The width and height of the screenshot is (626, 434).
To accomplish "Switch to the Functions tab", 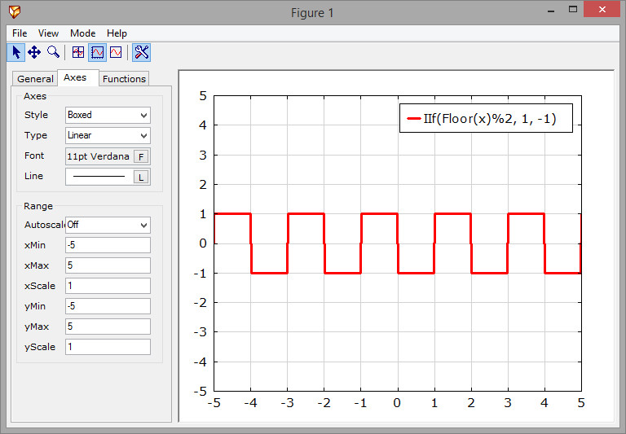I will click(x=124, y=79).
